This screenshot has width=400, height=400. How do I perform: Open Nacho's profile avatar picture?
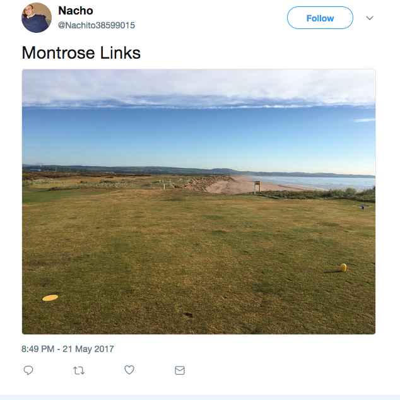pyautogui.click(x=37, y=18)
